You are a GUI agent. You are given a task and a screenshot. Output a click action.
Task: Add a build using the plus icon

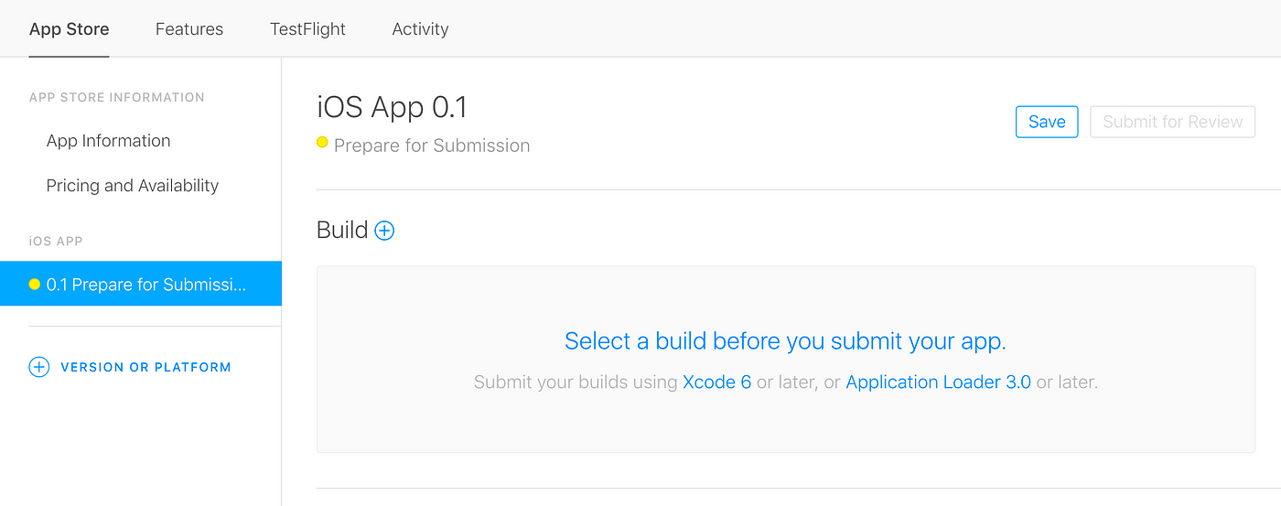385,231
